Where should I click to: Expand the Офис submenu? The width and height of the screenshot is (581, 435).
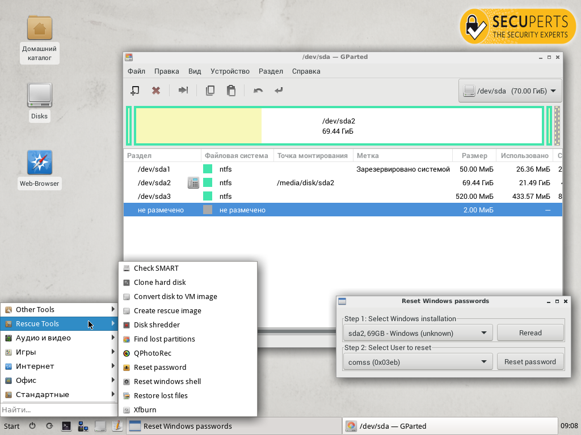coord(59,380)
